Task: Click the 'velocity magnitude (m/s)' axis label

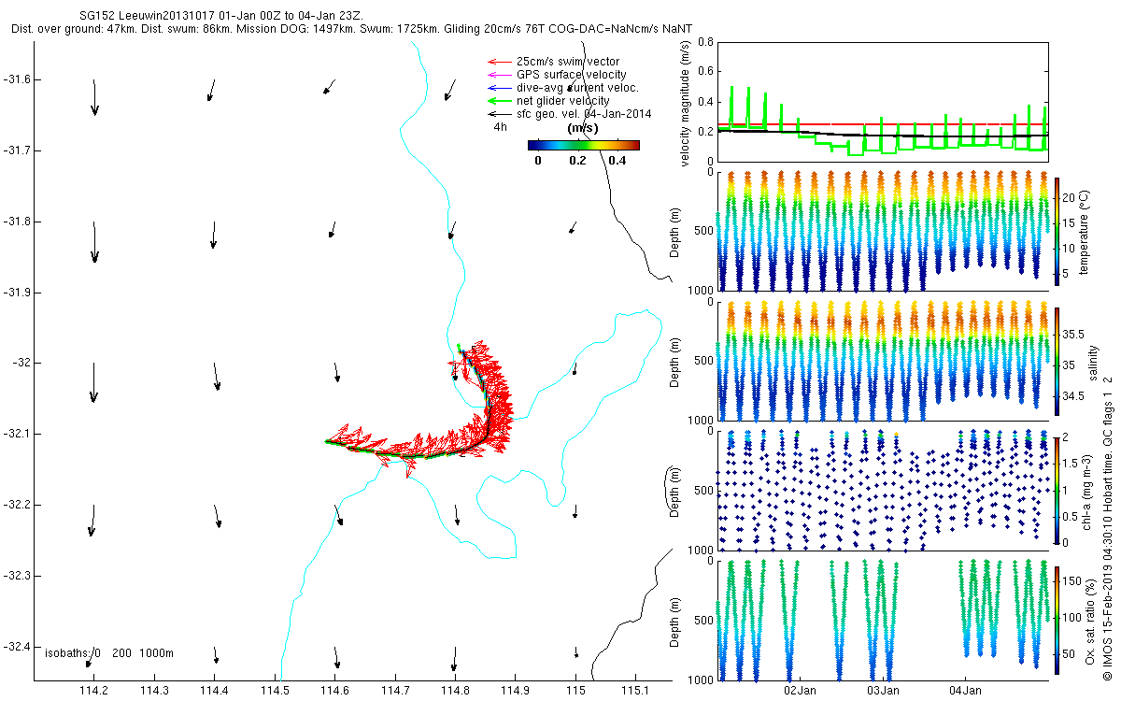Action: 687,102
